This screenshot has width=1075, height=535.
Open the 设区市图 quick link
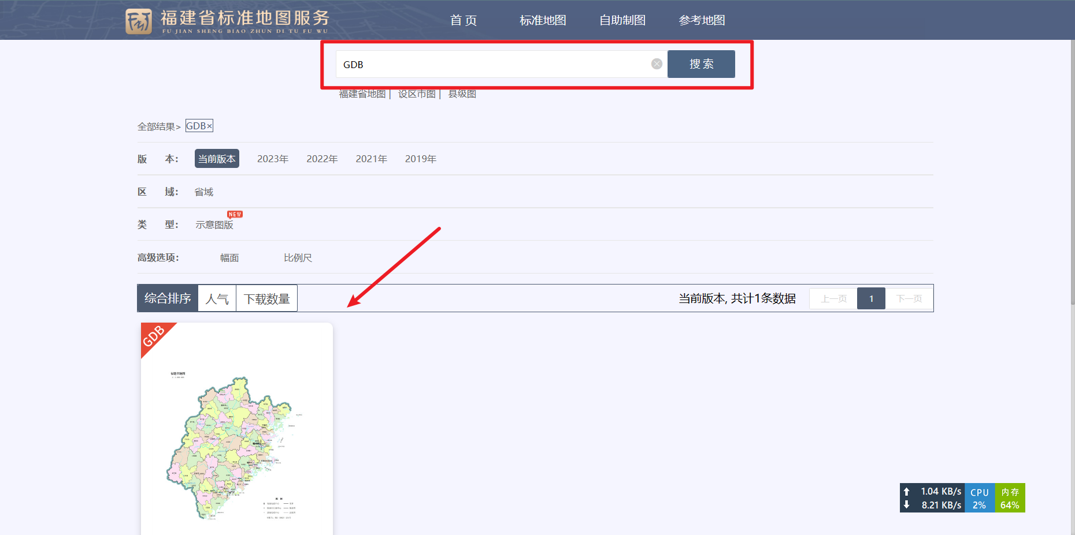pos(417,94)
